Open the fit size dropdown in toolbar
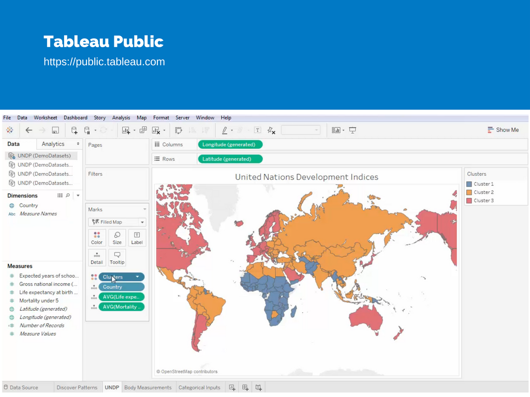The width and height of the screenshot is (530, 397). click(301, 130)
